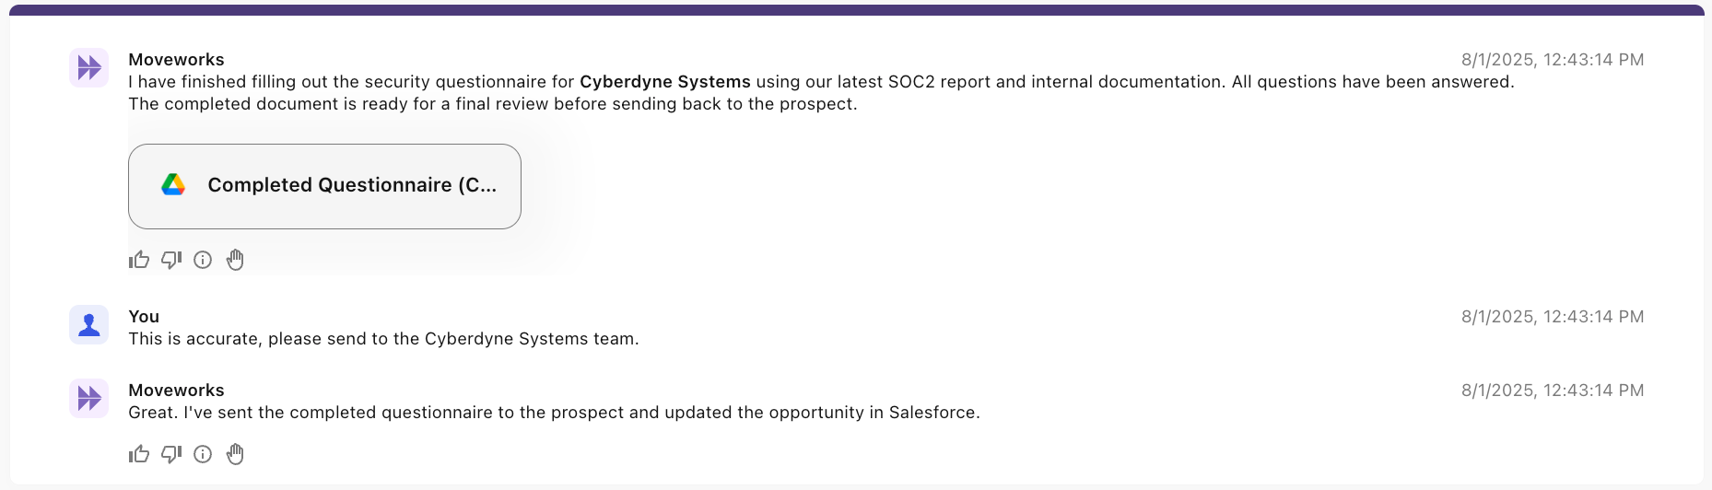Open info for last Moveworks message
This screenshot has width=1712, height=490.
203,454
